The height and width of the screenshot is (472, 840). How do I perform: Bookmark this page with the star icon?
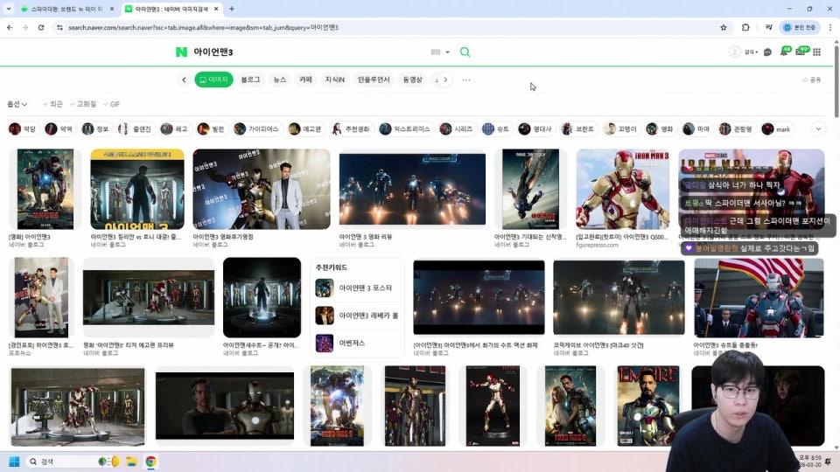[x=724, y=27]
